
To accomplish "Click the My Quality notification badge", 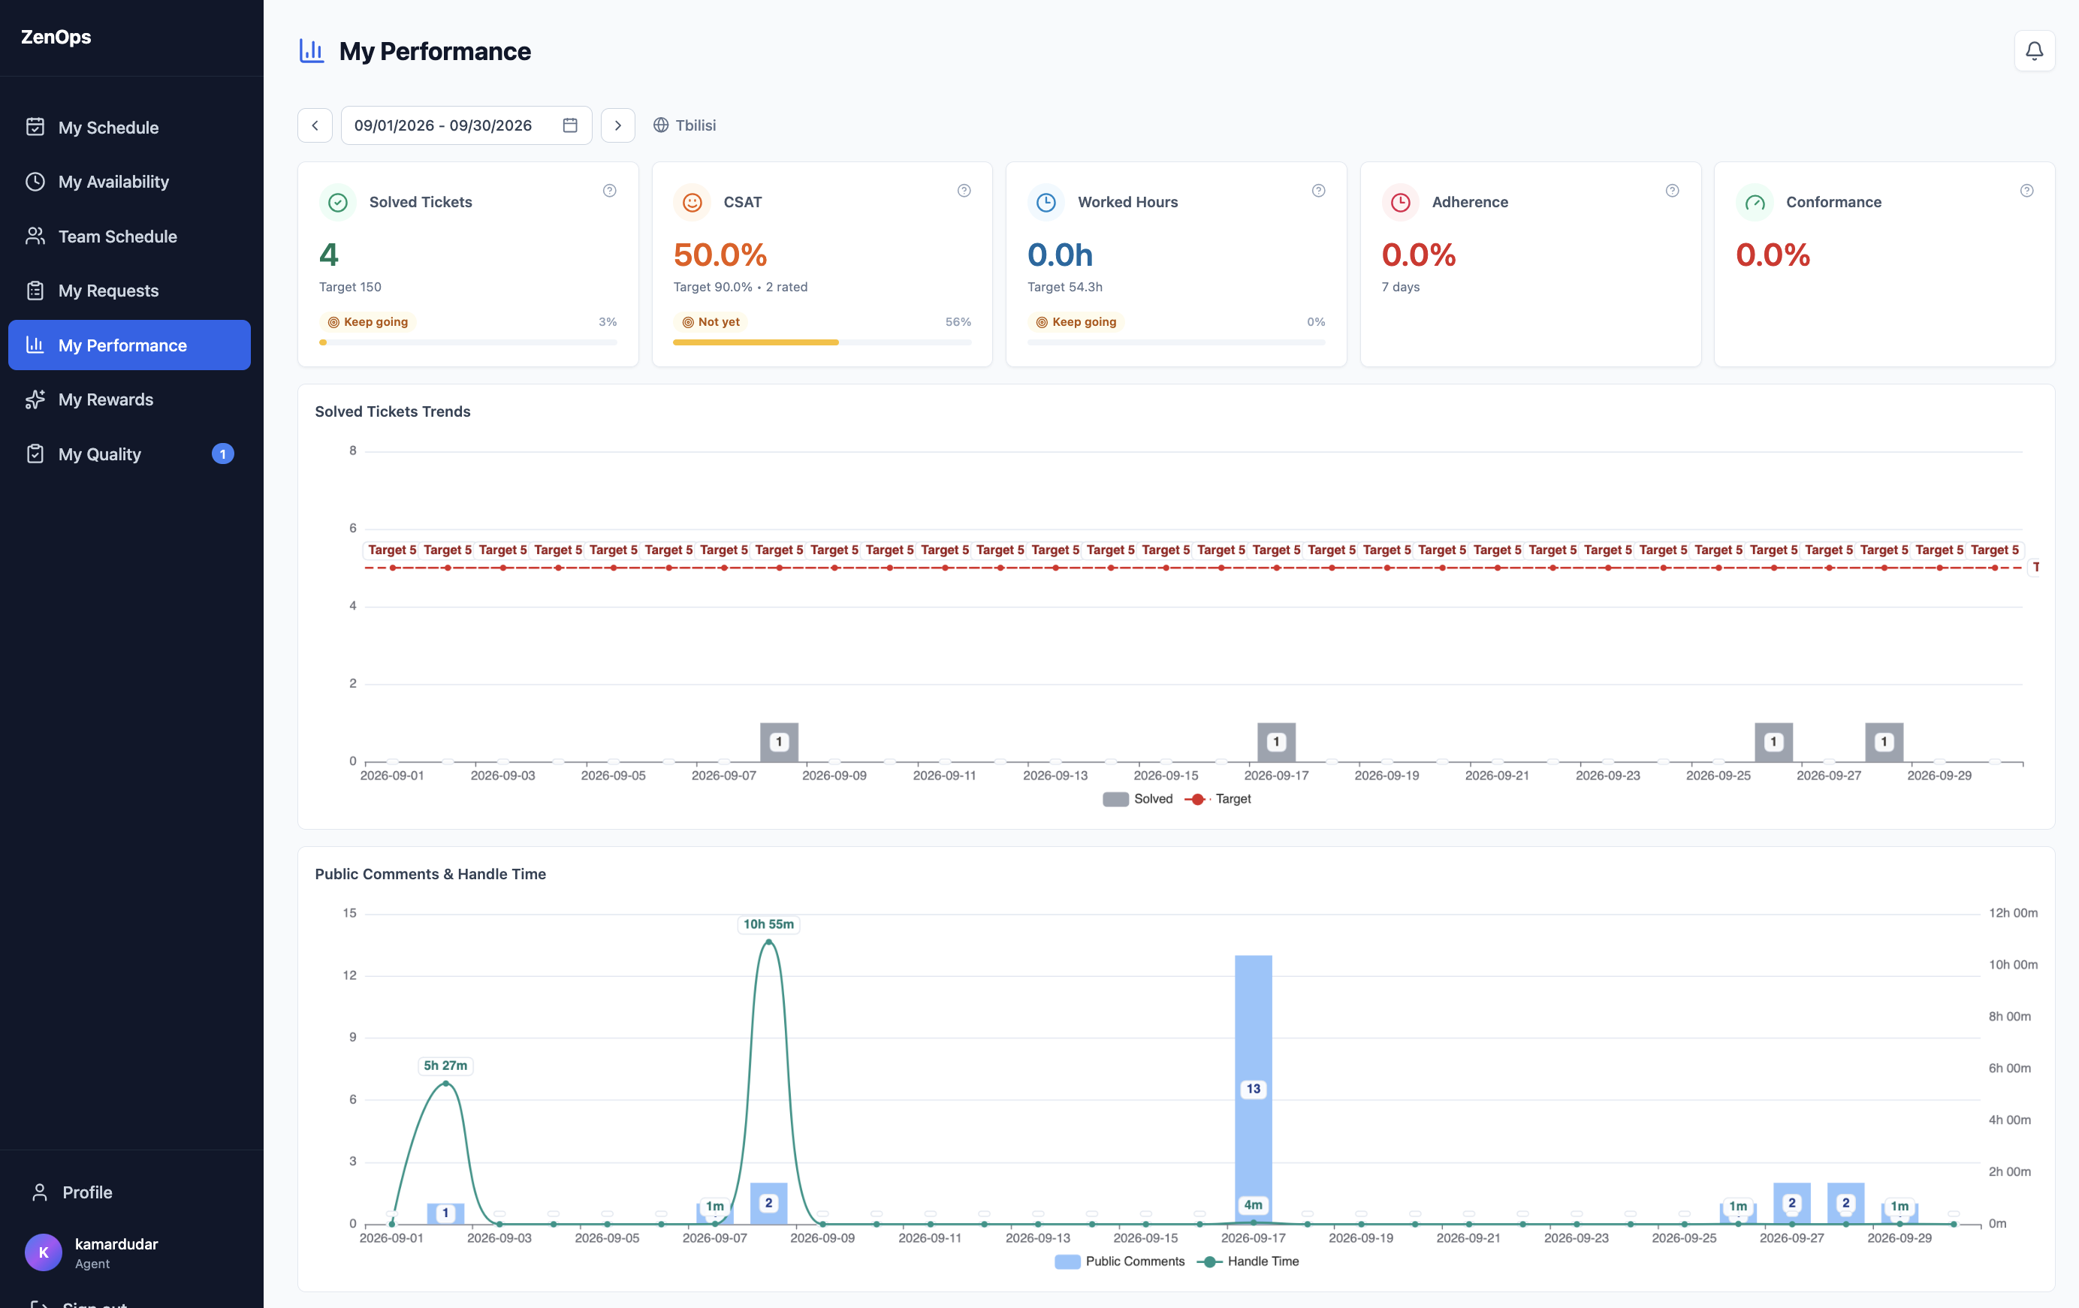I will click(x=223, y=454).
